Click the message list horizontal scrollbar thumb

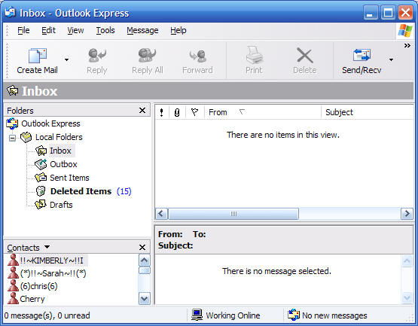point(233,214)
